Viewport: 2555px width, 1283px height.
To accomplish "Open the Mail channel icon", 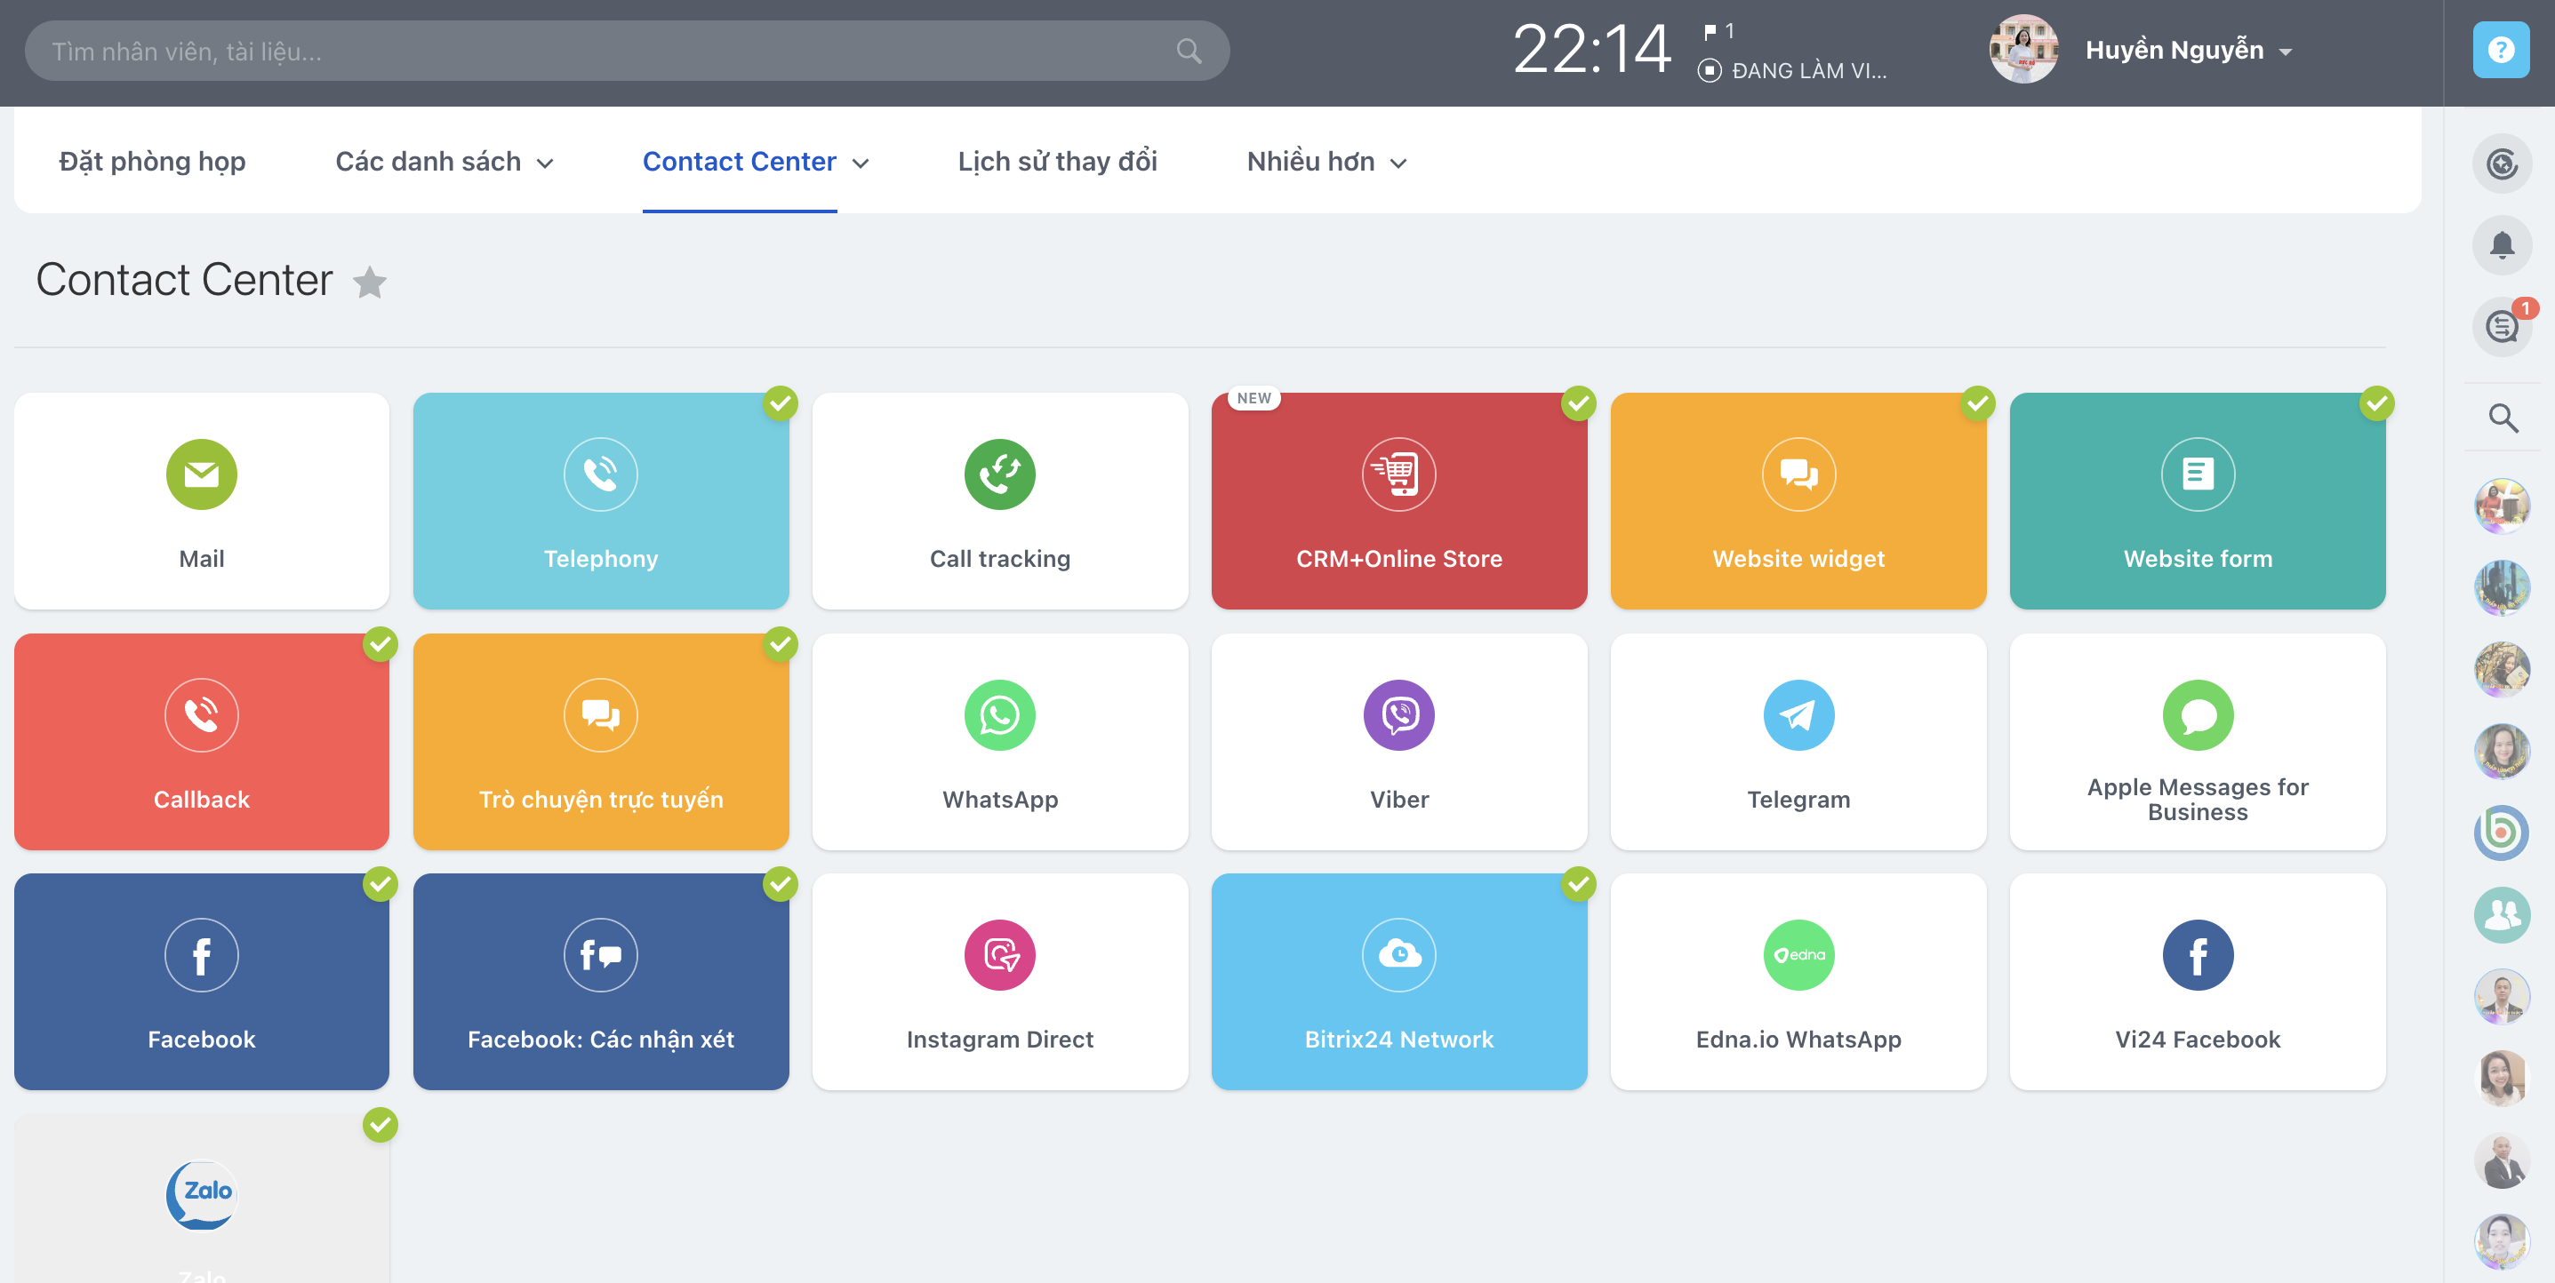I will (201, 474).
